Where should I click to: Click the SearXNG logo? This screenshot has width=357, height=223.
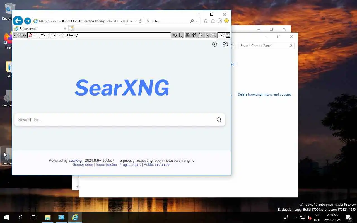tap(122, 88)
